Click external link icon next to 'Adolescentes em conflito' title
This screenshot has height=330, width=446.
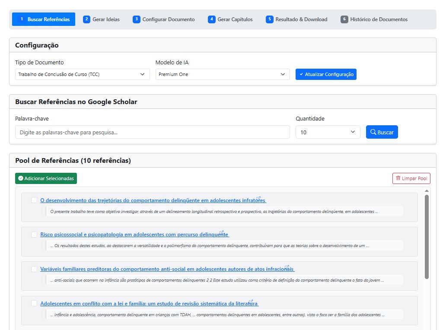coord(251,302)
